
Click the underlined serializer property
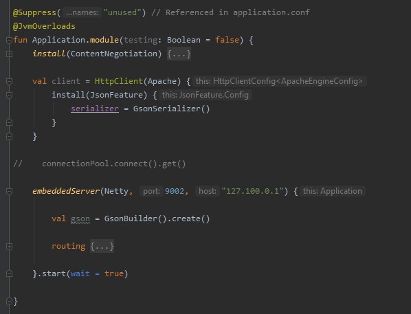(95, 109)
